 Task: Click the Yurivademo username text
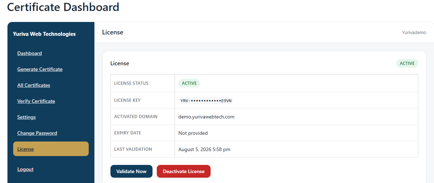tap(414, 32)
